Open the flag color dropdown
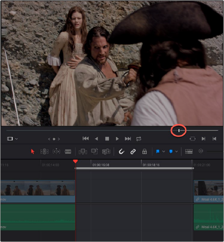The image size is (224, 242). [164, 151]
